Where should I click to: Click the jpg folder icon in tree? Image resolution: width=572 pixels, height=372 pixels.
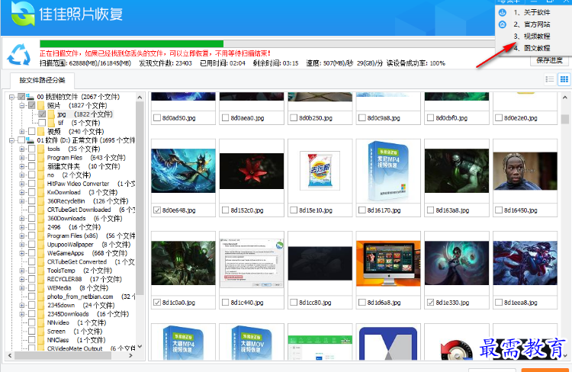click(51, 114)
